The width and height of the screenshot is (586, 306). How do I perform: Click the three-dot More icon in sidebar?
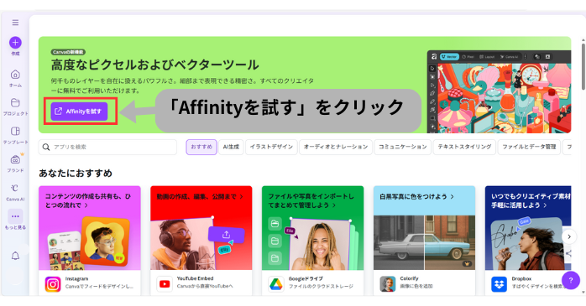click(15, 216)
